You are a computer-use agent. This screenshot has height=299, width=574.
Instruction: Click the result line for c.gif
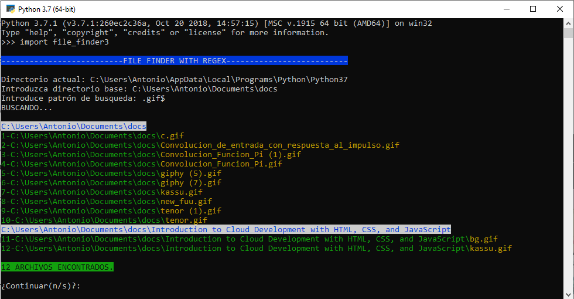93,136
